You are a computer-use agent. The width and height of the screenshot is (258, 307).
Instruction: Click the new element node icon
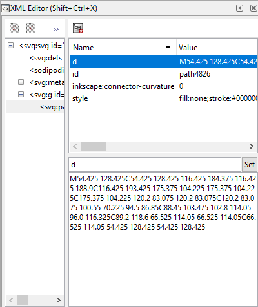[x=14, y=28]
